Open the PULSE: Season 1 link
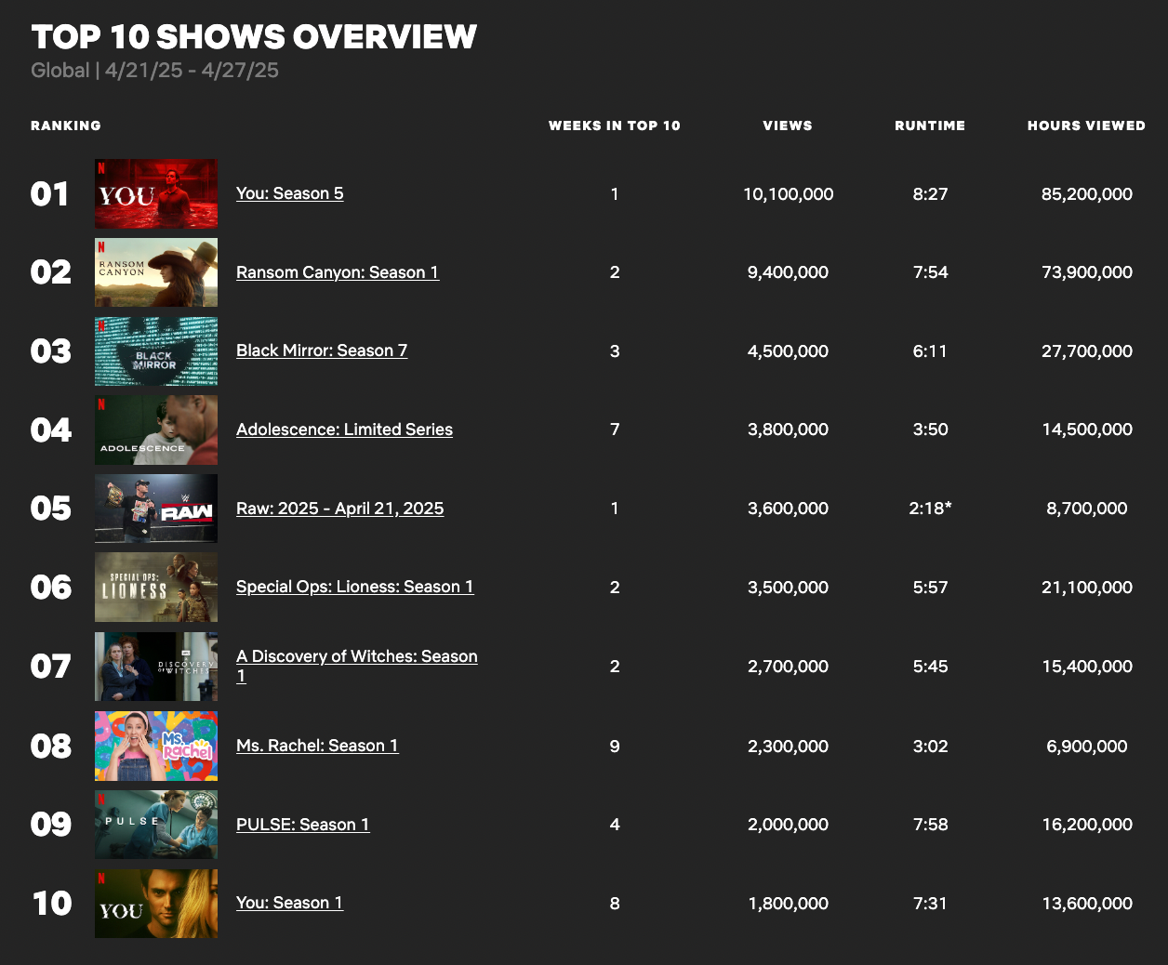The image size is (1168, 965). [x=302, y=825]
